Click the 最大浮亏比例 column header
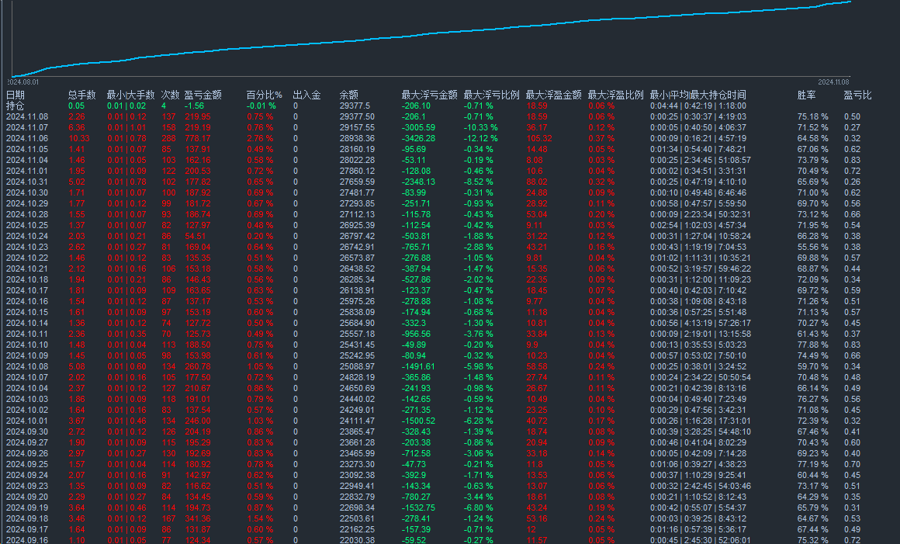 (x=491, y=95)
